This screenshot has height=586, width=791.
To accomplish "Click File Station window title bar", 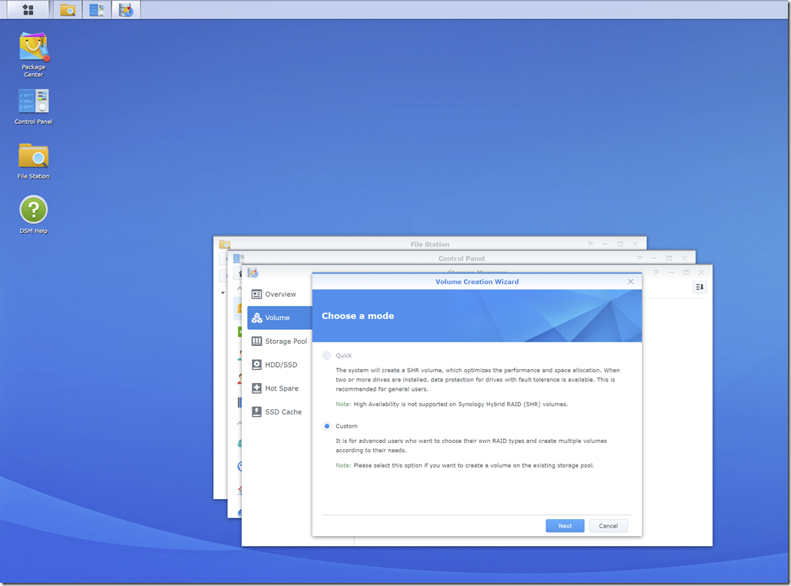I will (x=430, y=244).
